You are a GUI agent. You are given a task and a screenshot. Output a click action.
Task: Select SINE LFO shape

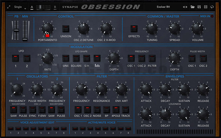pos(66,58)
